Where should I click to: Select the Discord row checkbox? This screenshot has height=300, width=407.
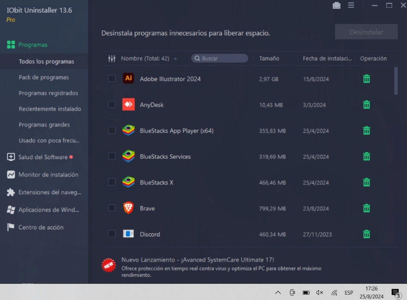point(112,234)
